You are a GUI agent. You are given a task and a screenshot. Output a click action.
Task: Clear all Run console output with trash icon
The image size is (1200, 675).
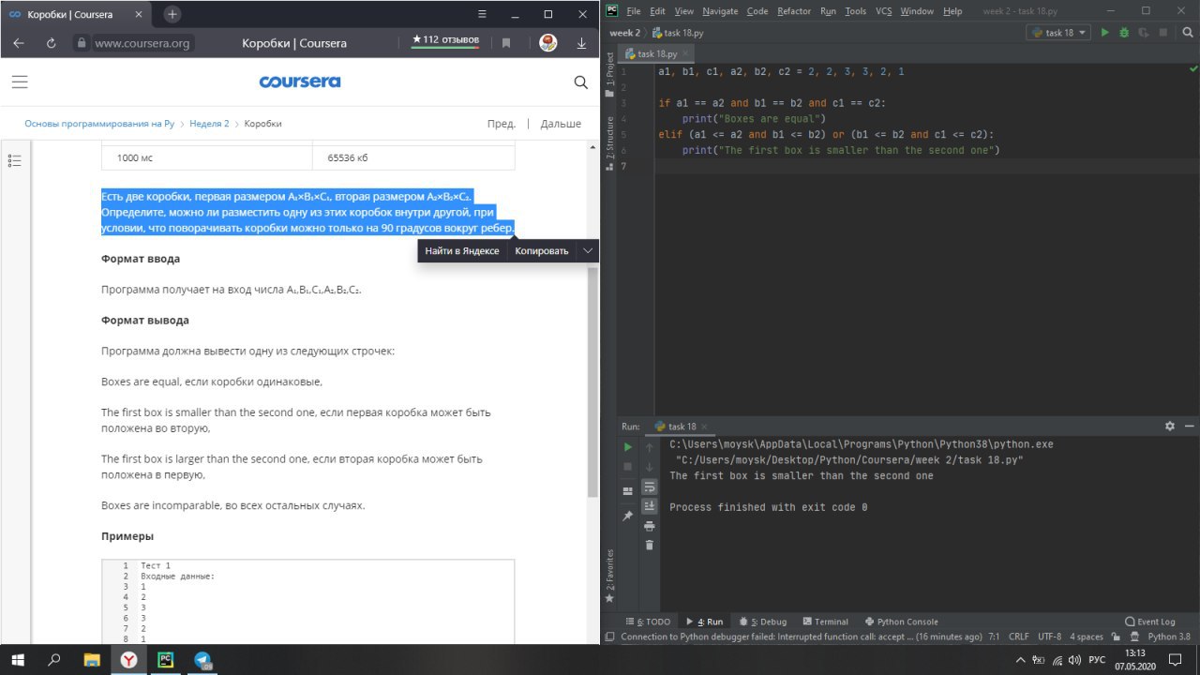coord(649,546)
